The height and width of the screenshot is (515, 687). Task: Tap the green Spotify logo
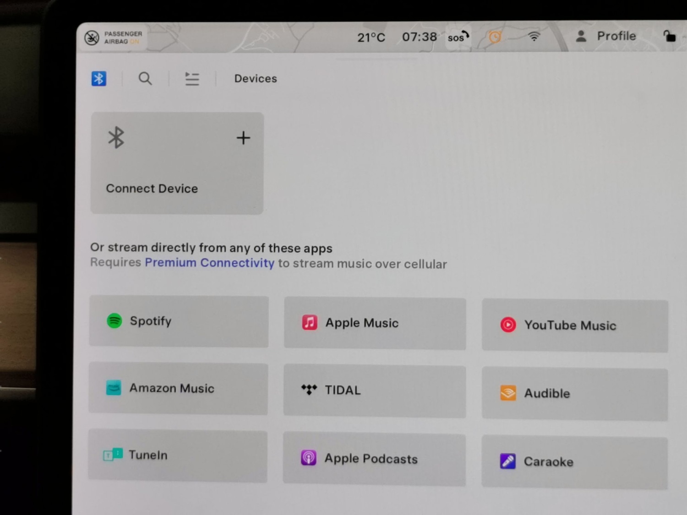click(x=114, y=321)
